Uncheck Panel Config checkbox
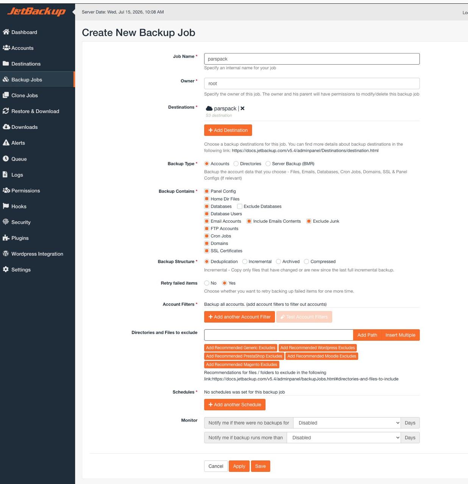 207,191
